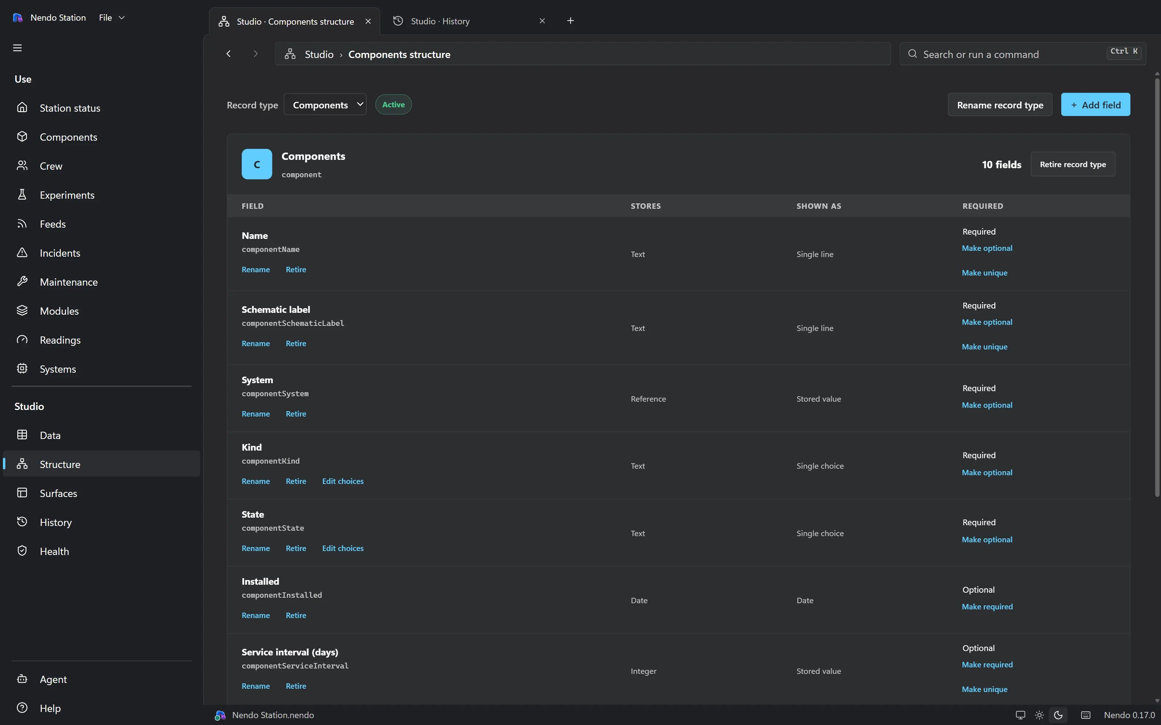This screenshot has width=1161, height=725.
Task: Open Studio Data in the sidebar
Action: coord(102,435)
